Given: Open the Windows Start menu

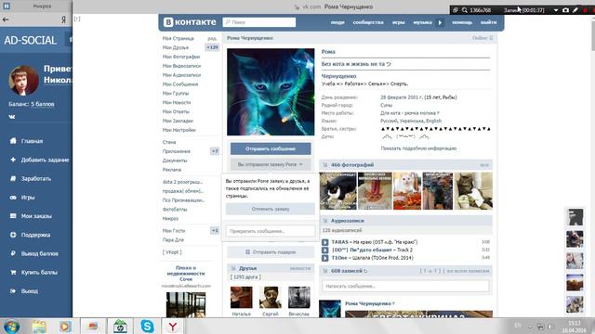Looking at the screenshot, I should tap(11, 326).
